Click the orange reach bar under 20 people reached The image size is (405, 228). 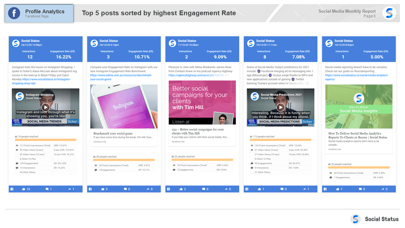(x=359, y=167)
